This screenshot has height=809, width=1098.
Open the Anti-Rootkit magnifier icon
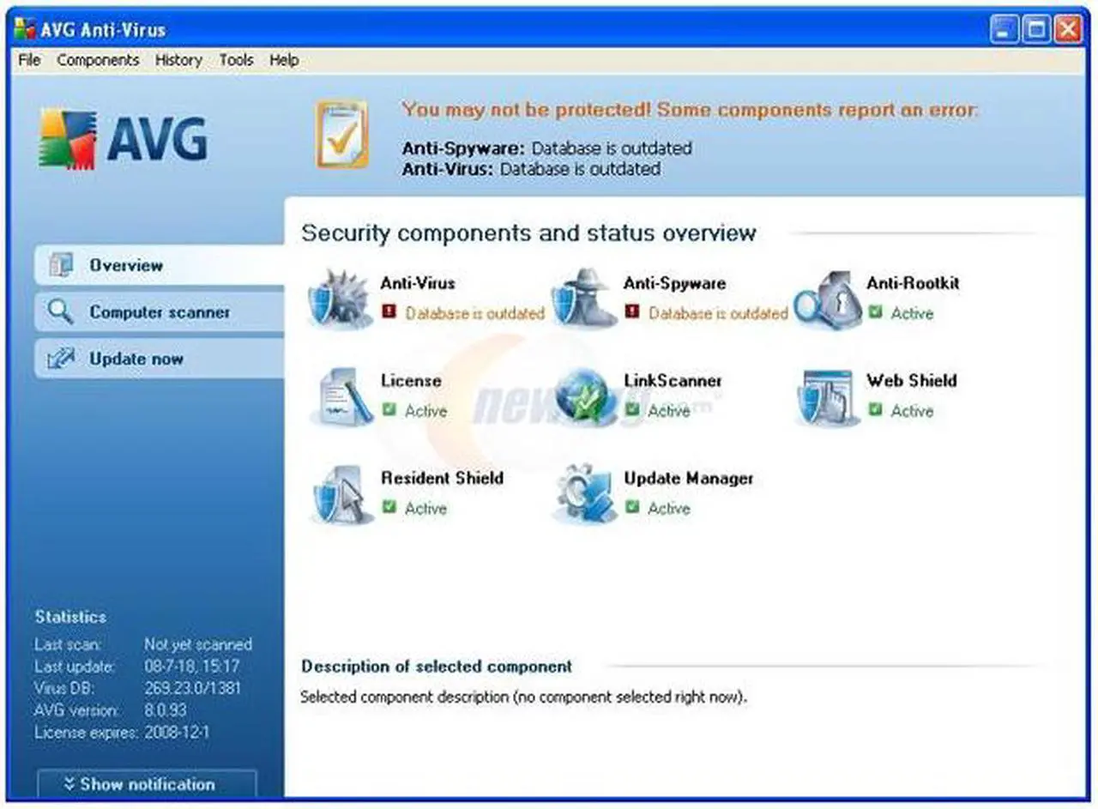(828, 299)
